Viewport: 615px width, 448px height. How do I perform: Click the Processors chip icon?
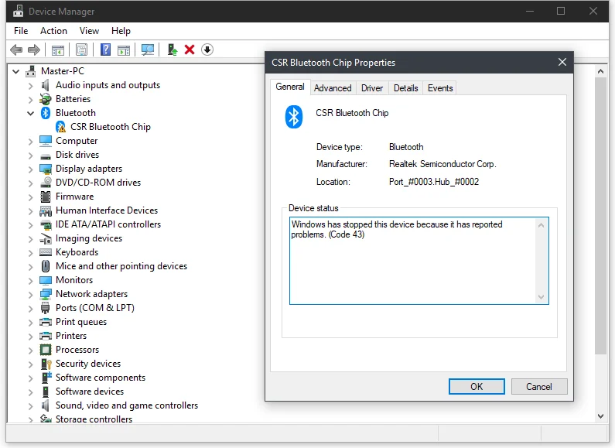(x=46, y=350)
